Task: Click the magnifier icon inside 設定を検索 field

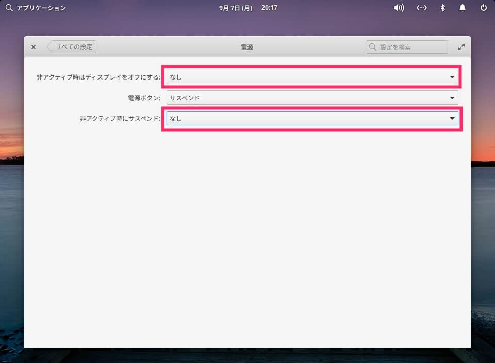Action: [x=373, y=47]
